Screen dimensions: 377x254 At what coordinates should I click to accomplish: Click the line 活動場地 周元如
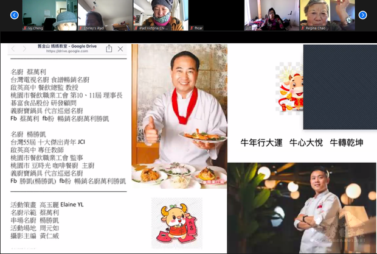[35, 228]
